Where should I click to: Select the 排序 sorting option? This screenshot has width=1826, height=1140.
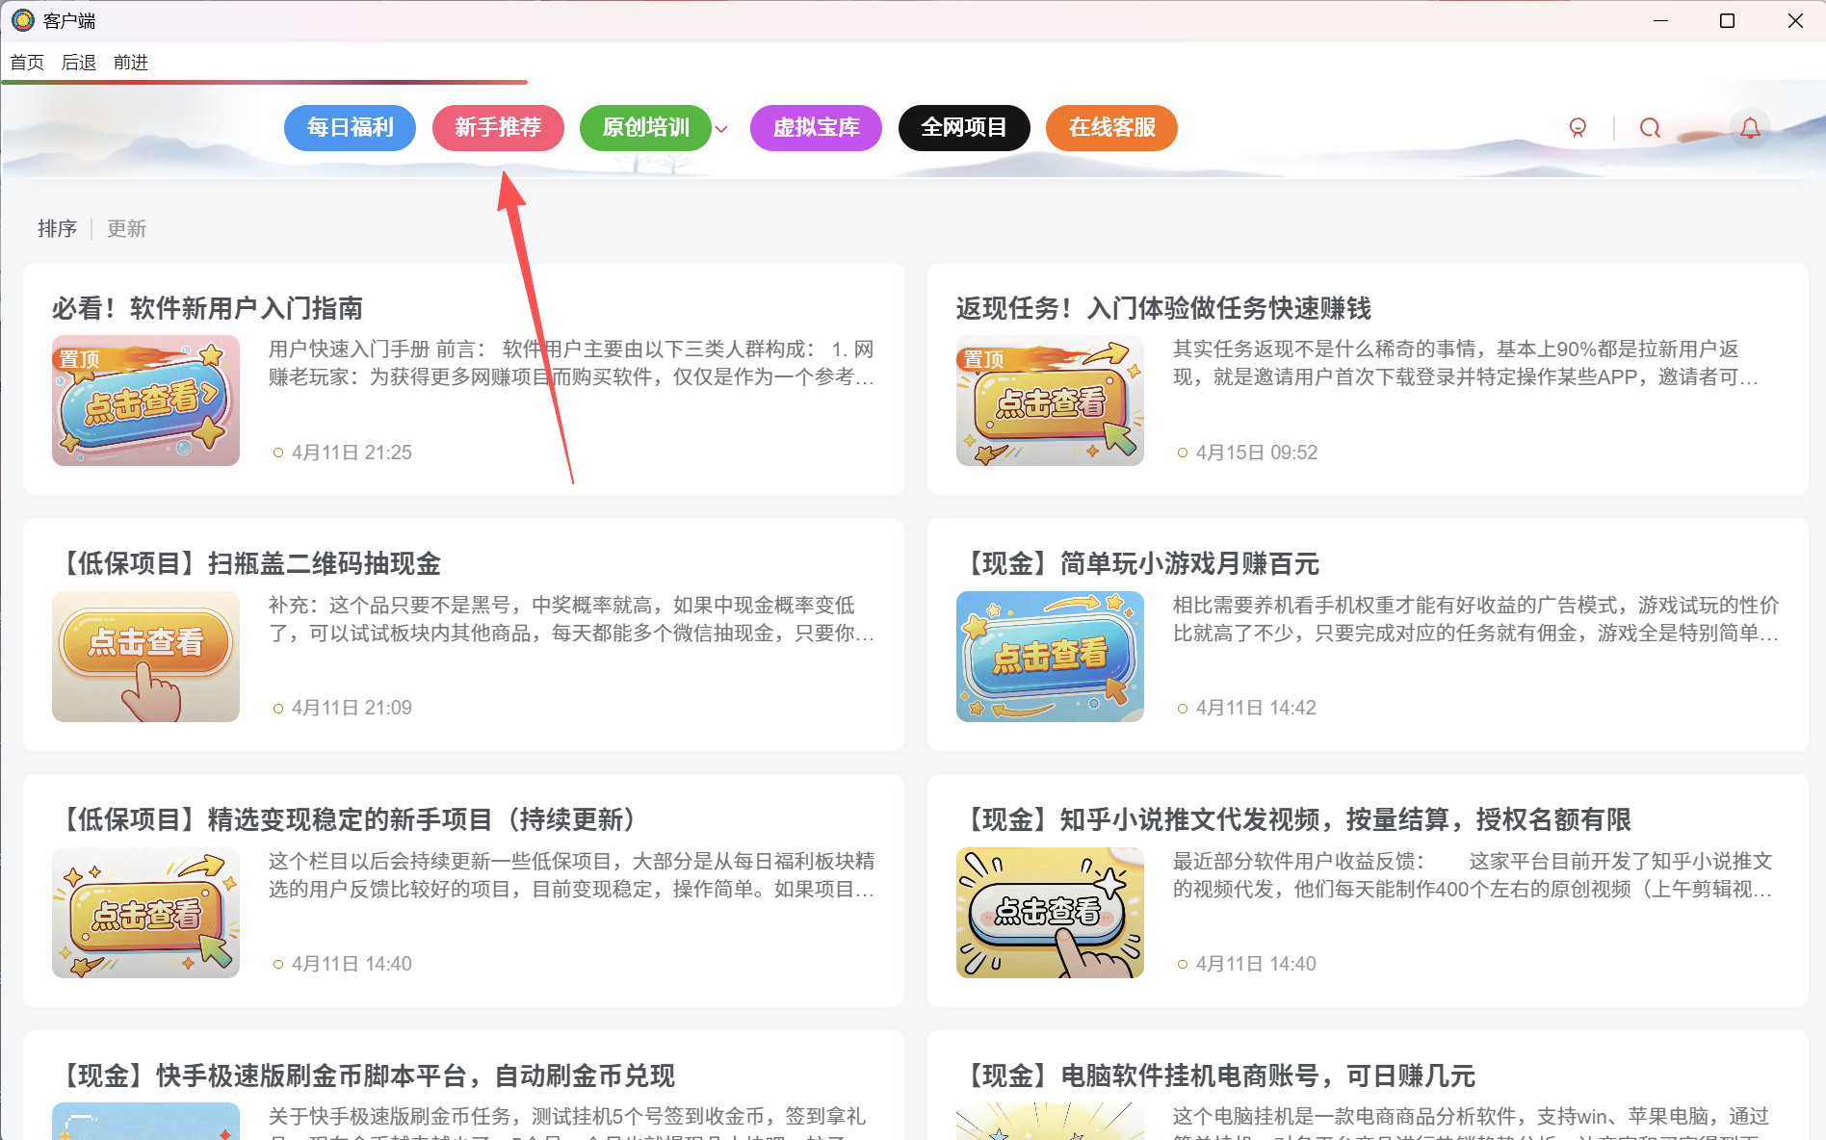point(57,229)
